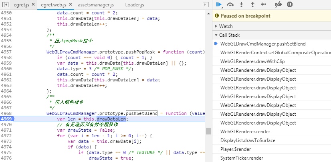Click 'drawState = true' on line 4976
The height and width of the screenshot is (162, 331).
111,158
